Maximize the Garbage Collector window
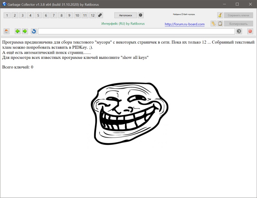257x198 pixels. tap(237, 4)
